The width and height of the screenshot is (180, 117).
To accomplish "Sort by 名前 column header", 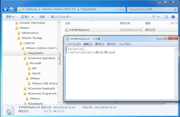I will (67, 23).
